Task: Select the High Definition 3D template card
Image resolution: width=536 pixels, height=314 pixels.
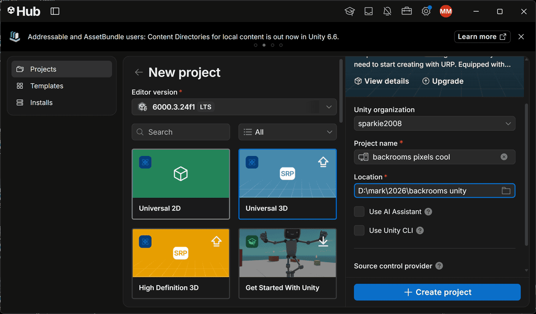Action: pyautogui.click(x=181, y=263)
